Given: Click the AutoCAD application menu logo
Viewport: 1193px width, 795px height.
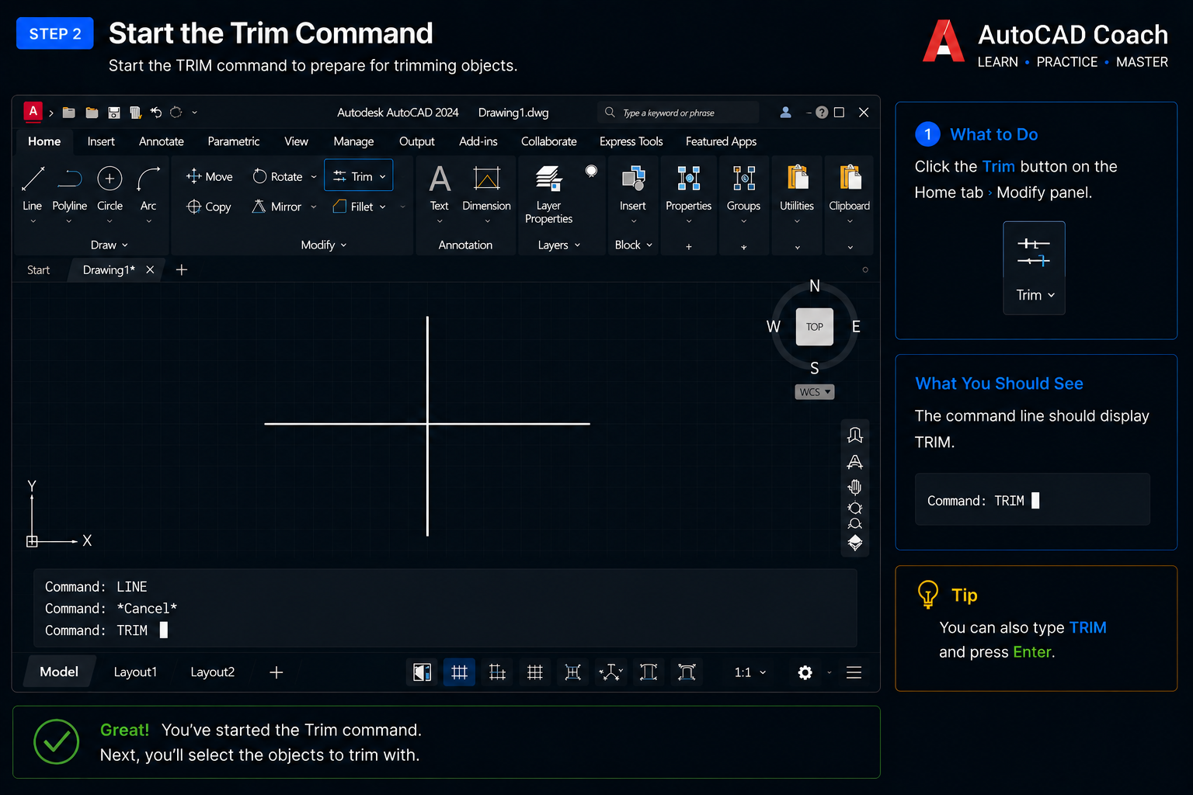Looking at the screenshot, I should click(x=33, y=112).
